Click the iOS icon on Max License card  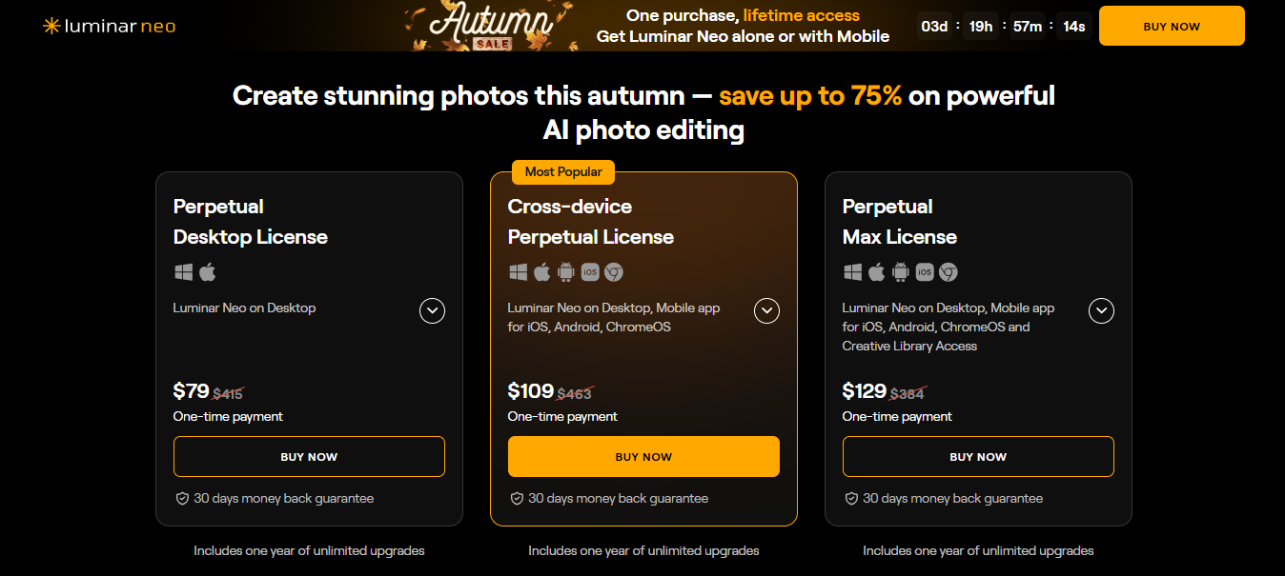(923, 271)
